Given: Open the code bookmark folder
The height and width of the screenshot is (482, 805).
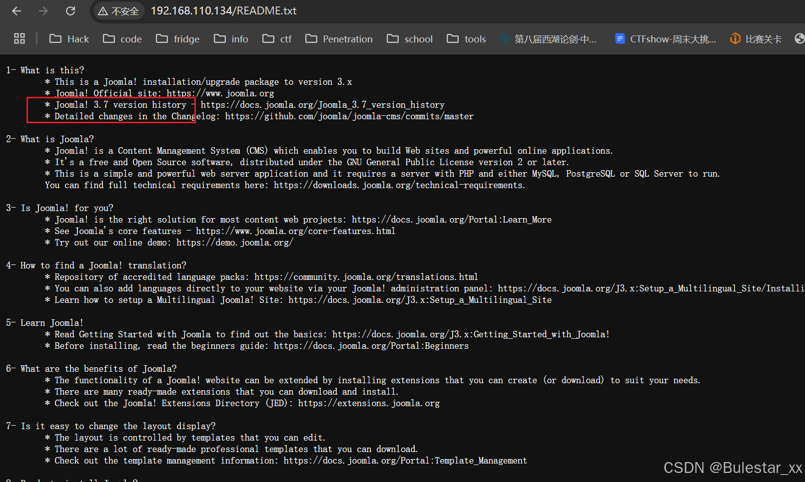Looking at the screenshot, I should 122,39.
